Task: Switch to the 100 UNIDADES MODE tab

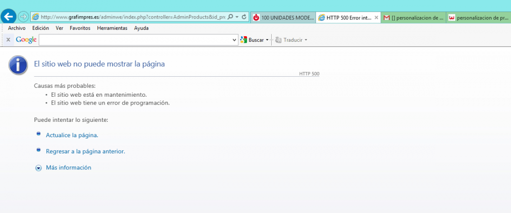Action: click(283, 18)
